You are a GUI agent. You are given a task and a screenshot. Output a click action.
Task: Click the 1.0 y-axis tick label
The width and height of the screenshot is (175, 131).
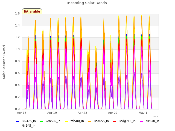pos(17,49)
